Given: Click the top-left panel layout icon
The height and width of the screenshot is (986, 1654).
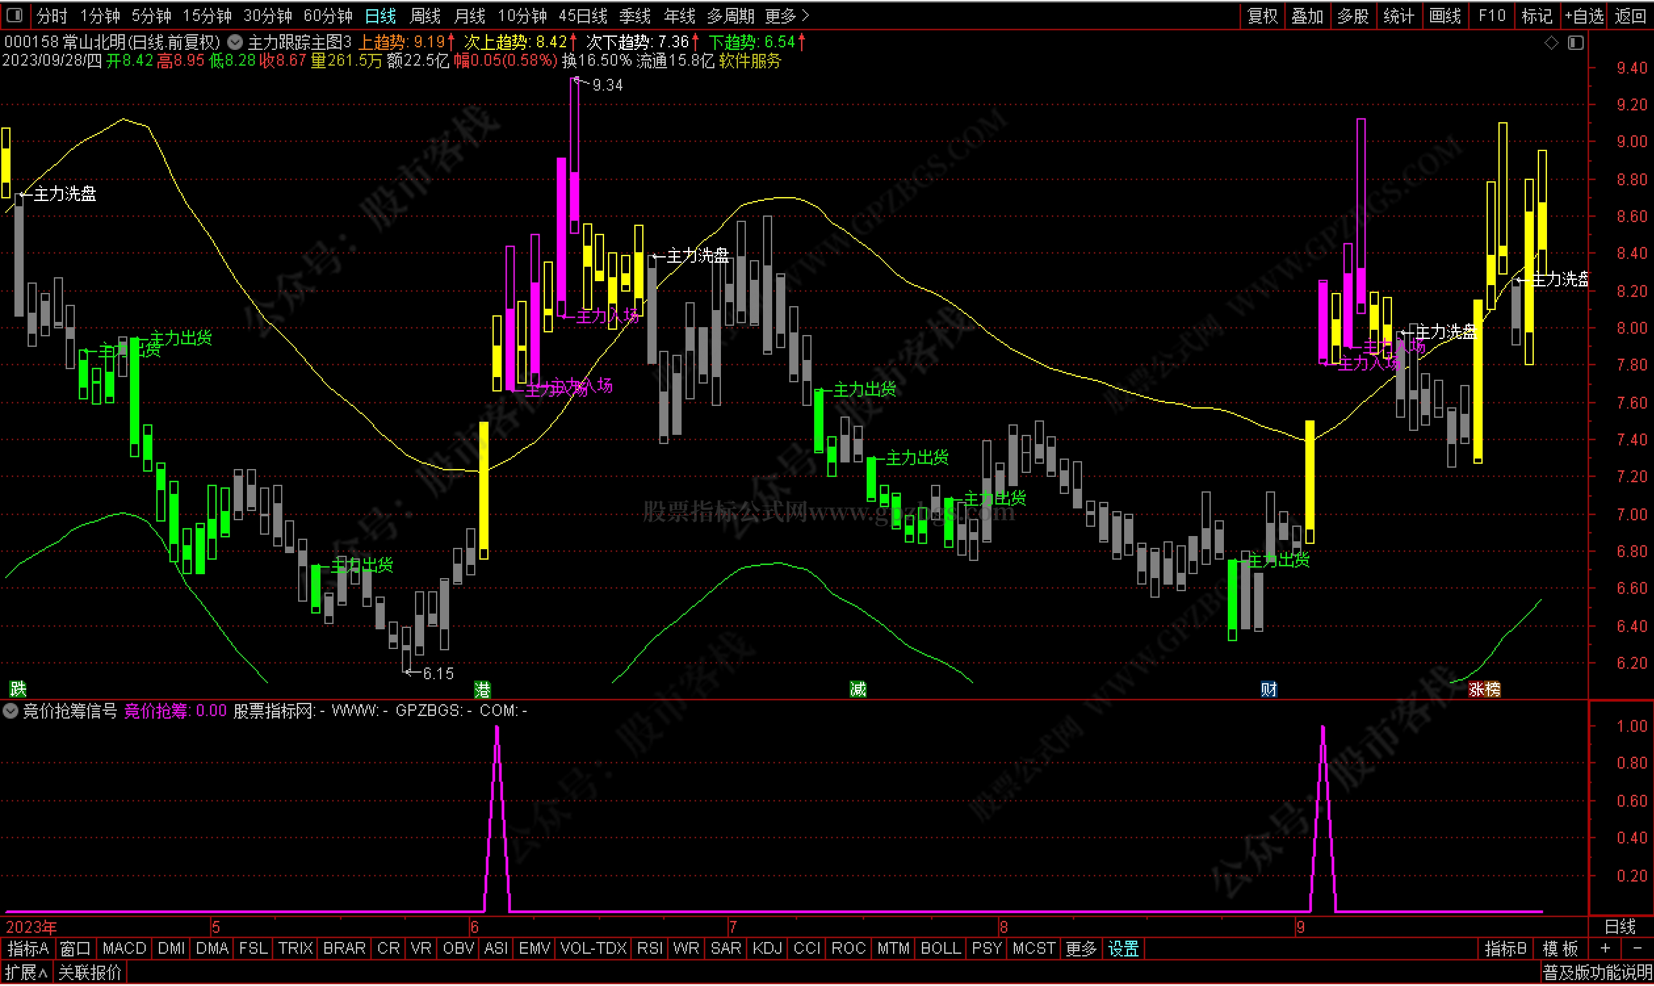Looking at the screenshot, I should point(14,14).
